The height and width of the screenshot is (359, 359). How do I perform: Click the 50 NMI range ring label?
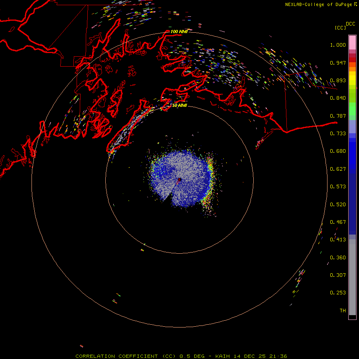coord(179,106)
